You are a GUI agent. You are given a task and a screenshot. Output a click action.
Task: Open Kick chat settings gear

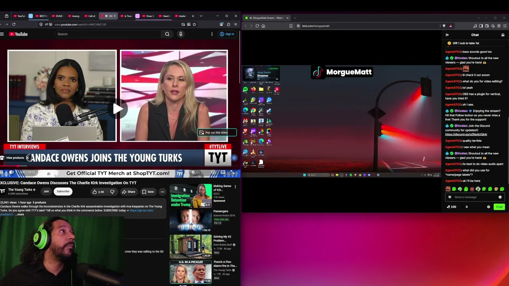(x=489, y=207)
